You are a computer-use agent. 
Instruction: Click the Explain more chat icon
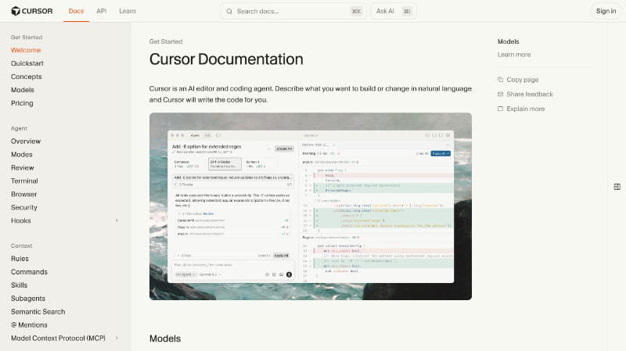[x=500, y=109]
